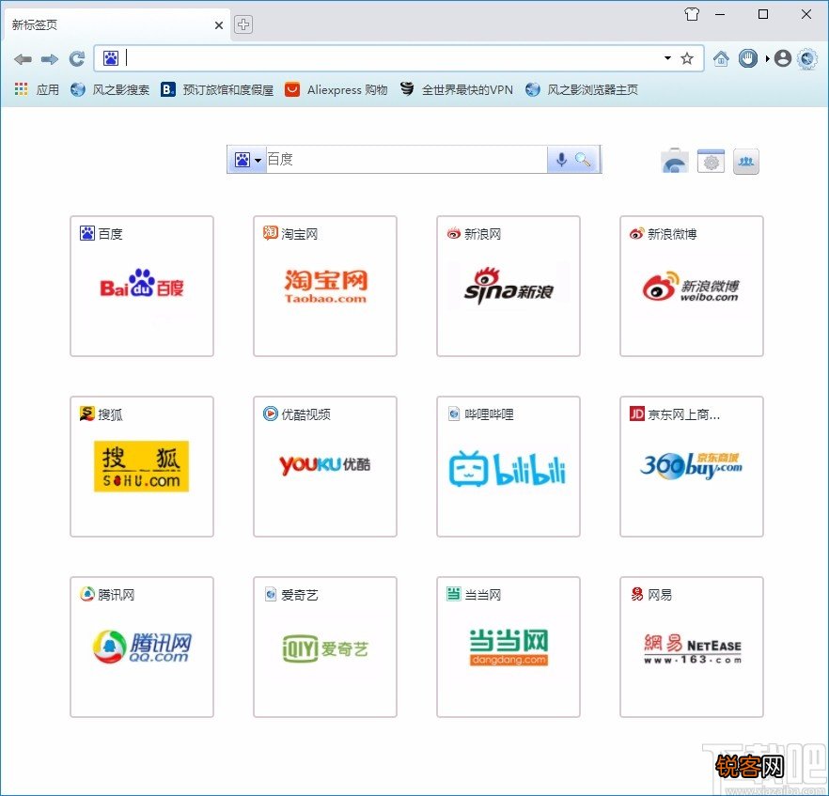Go back with the back arrow

tap(23, 59)
